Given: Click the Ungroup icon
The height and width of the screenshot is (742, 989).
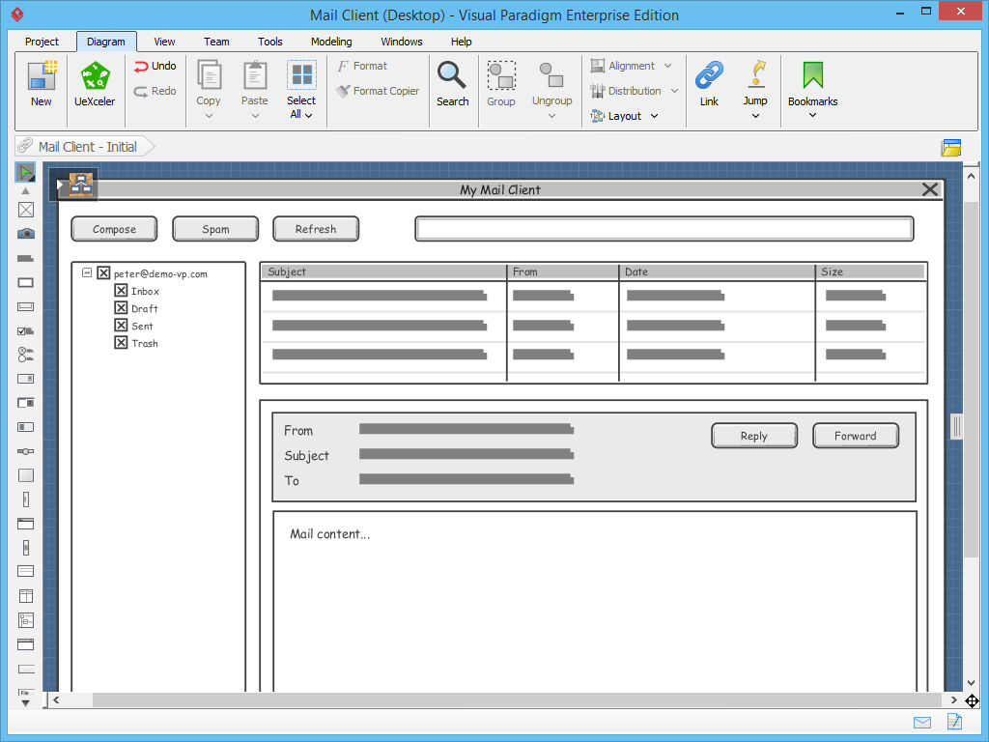Looking at the screenshot, I should coord(551,75).
